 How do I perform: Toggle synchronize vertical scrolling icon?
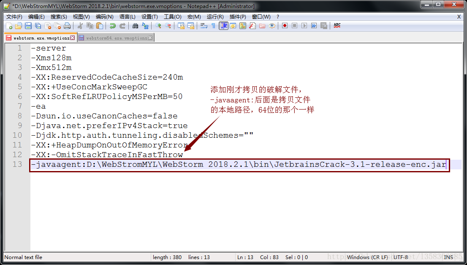(x=181, y=26)
